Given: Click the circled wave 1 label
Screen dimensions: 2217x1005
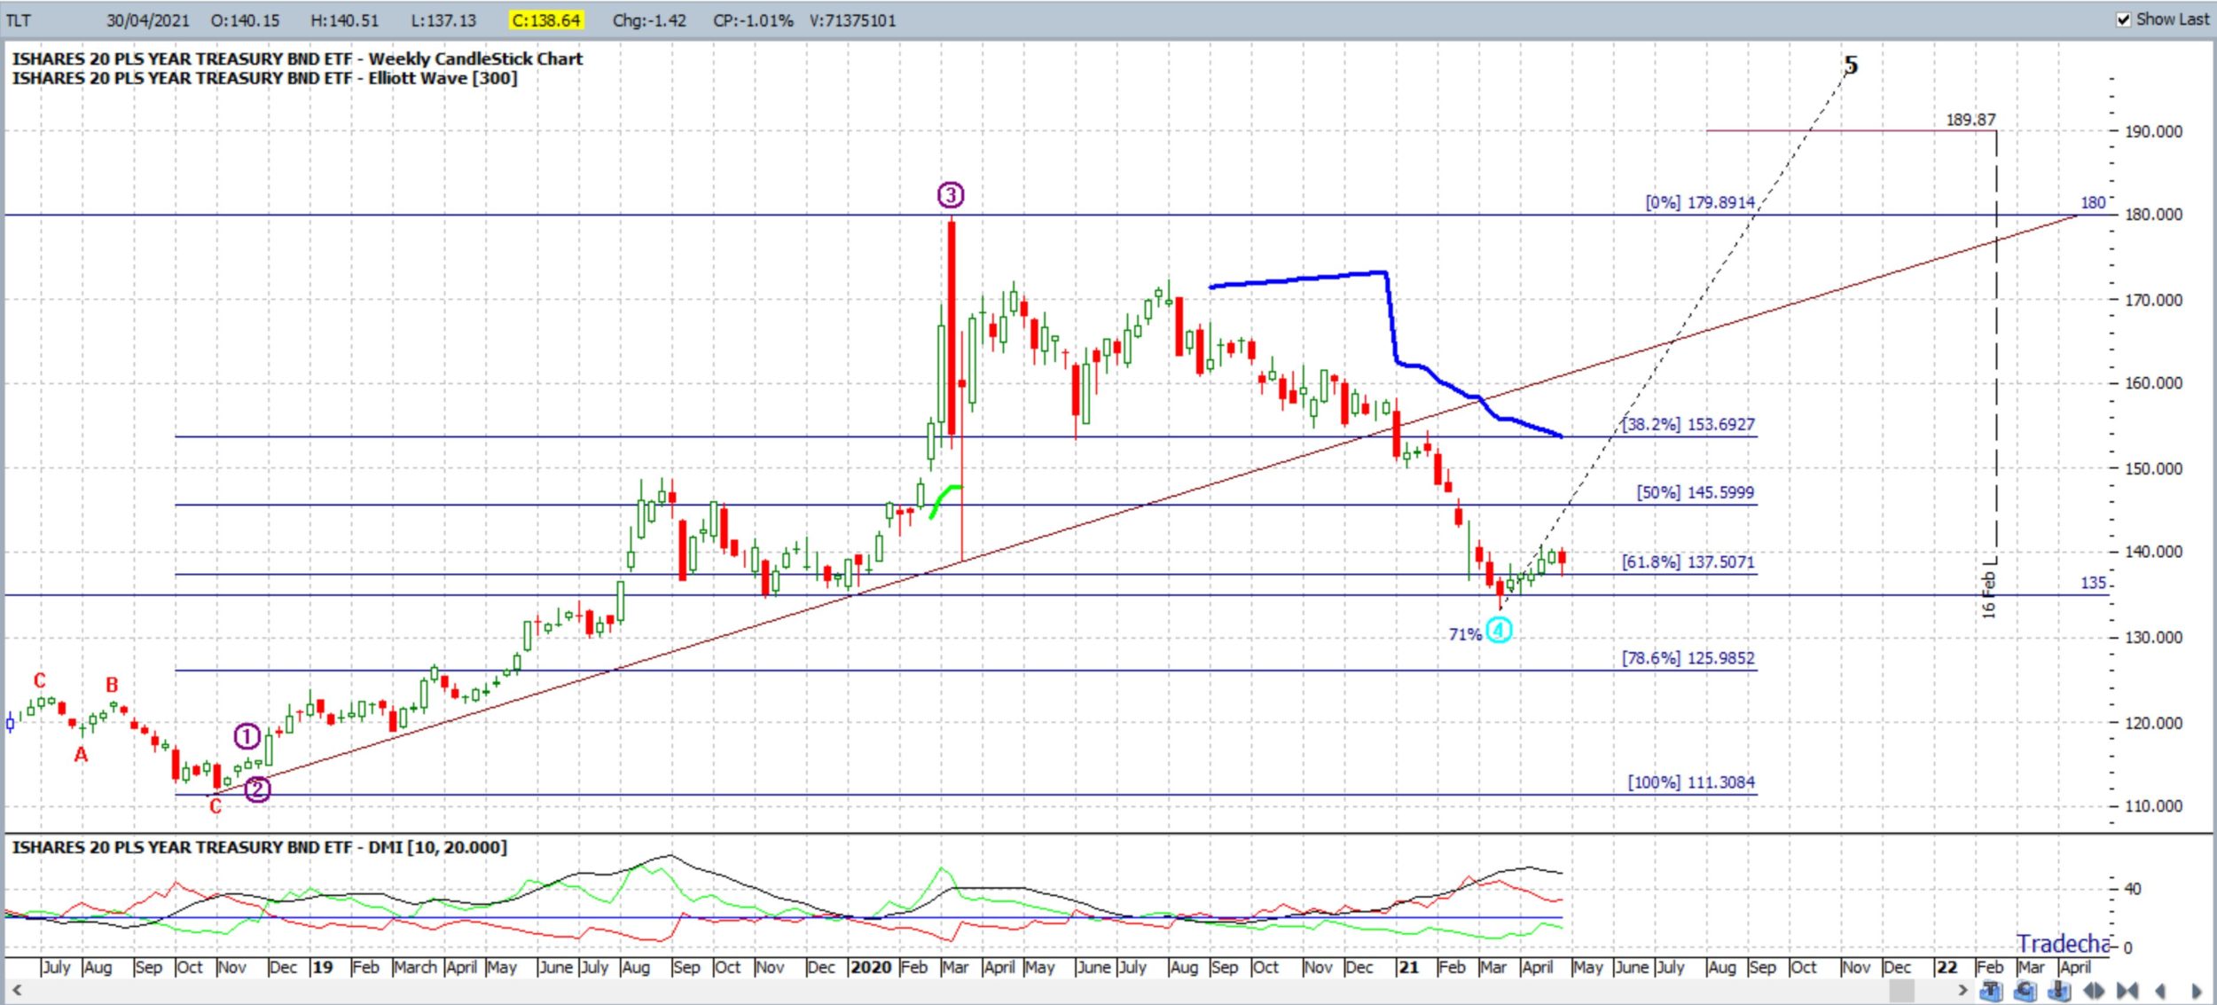Looking at the screenshot, I should tap(247, 736).
